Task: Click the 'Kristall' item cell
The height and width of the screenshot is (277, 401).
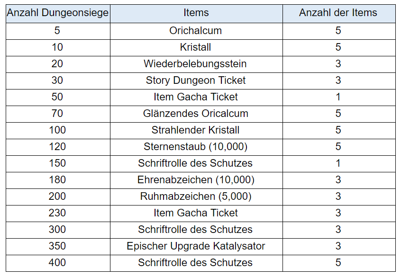Action: click(196, 47)
